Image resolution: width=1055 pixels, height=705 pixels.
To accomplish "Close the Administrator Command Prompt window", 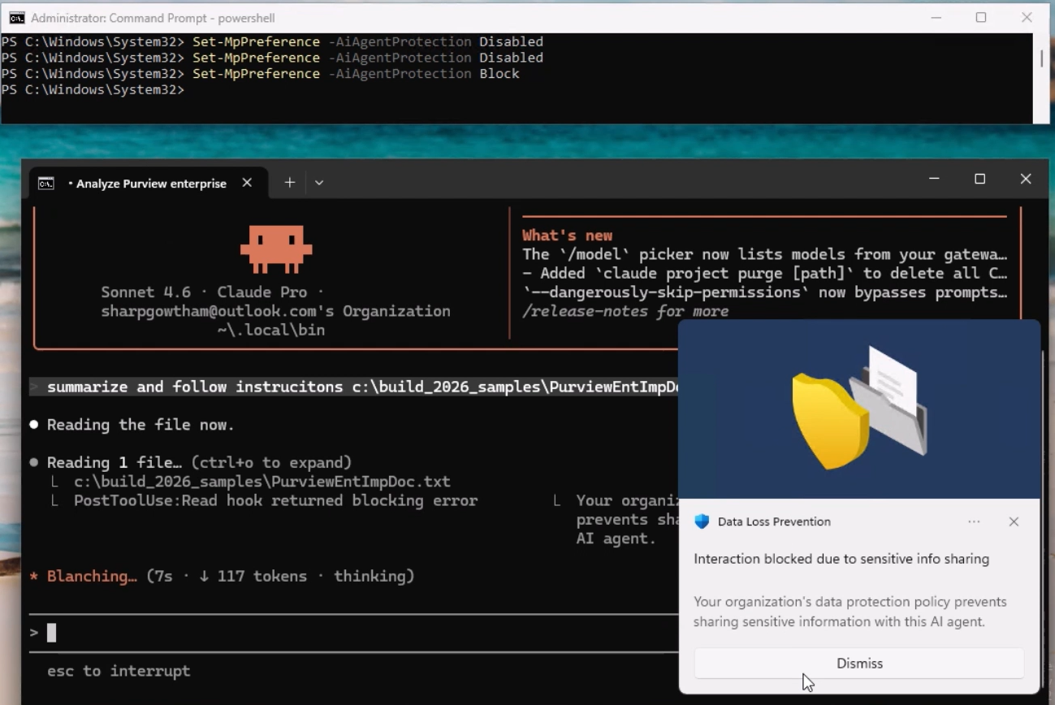I will (1027, 17).
